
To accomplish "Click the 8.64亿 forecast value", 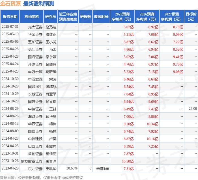I will 153,79.
